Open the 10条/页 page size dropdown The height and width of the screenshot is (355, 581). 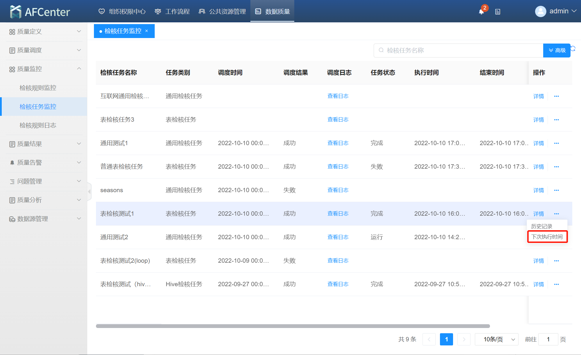(x=496, y=339)
